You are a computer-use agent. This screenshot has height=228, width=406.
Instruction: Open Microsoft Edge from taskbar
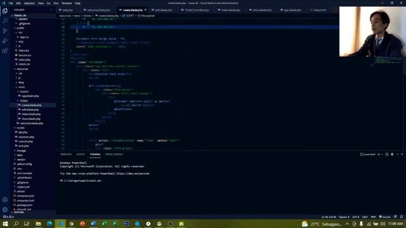click(x=49, y=224)
